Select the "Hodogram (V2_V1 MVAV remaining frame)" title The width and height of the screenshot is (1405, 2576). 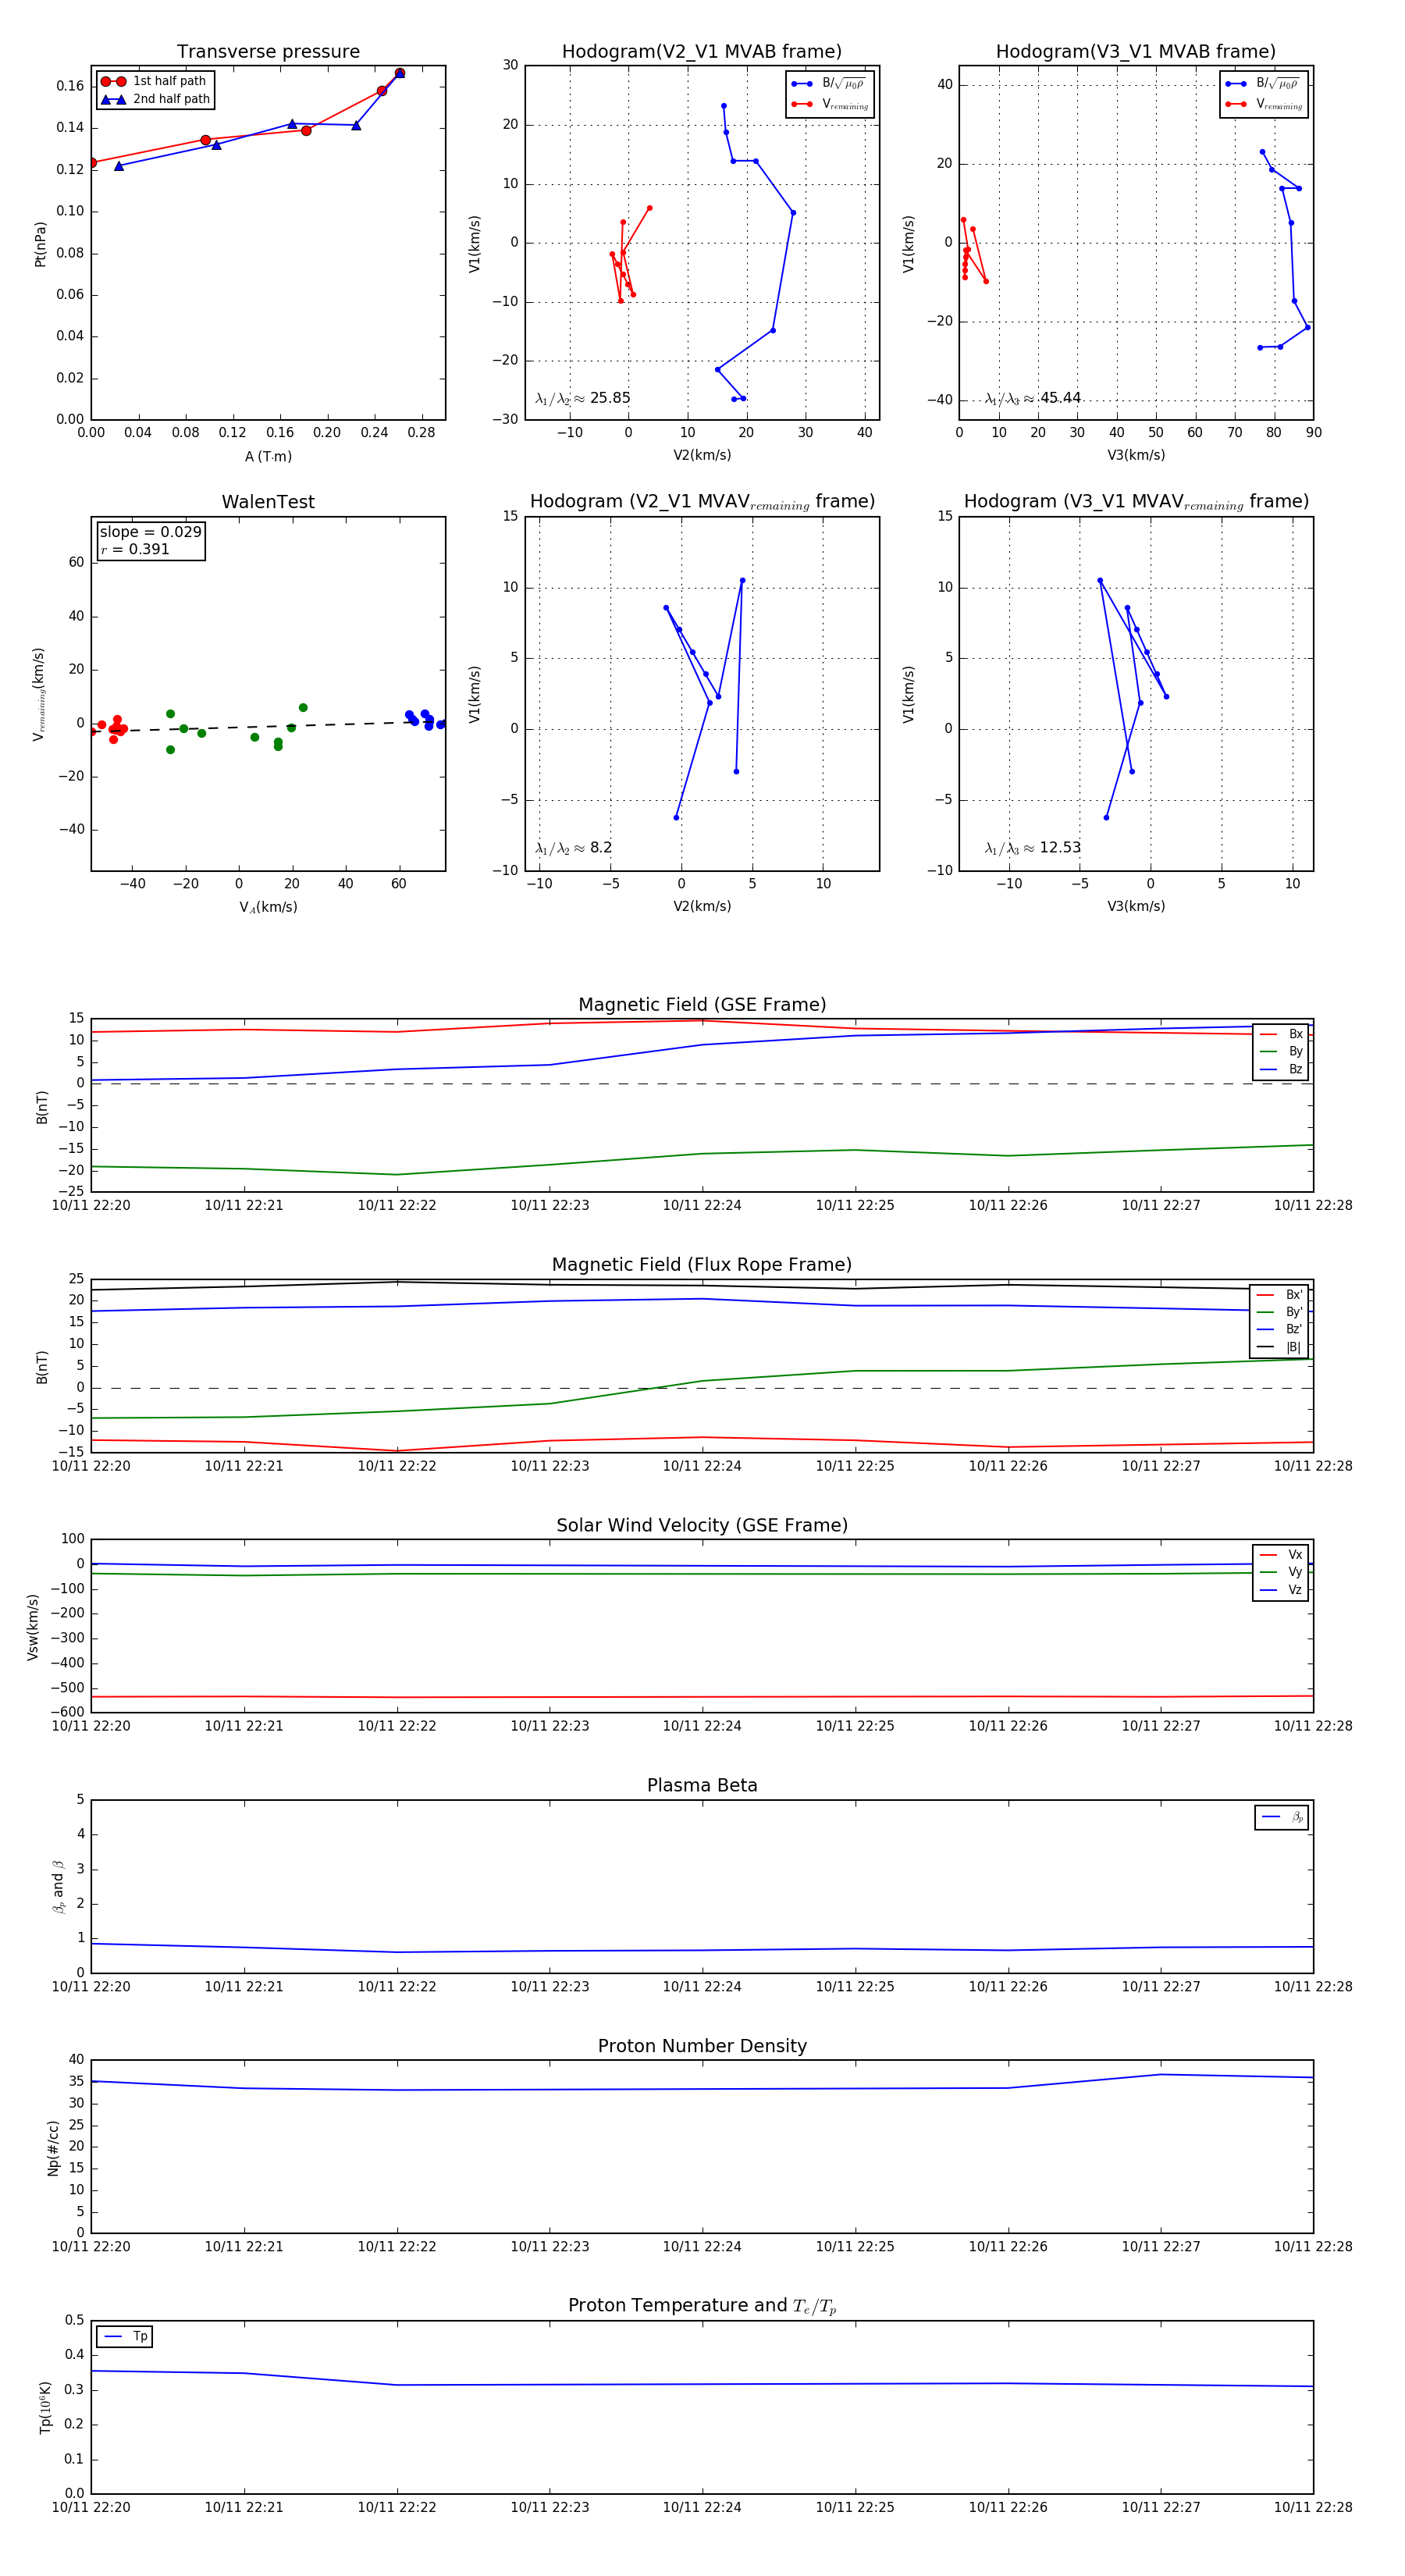tap(702, 502)
